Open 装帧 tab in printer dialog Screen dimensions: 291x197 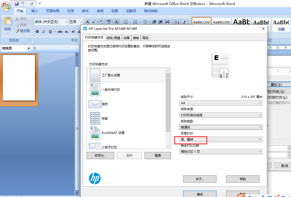(136, 38)
